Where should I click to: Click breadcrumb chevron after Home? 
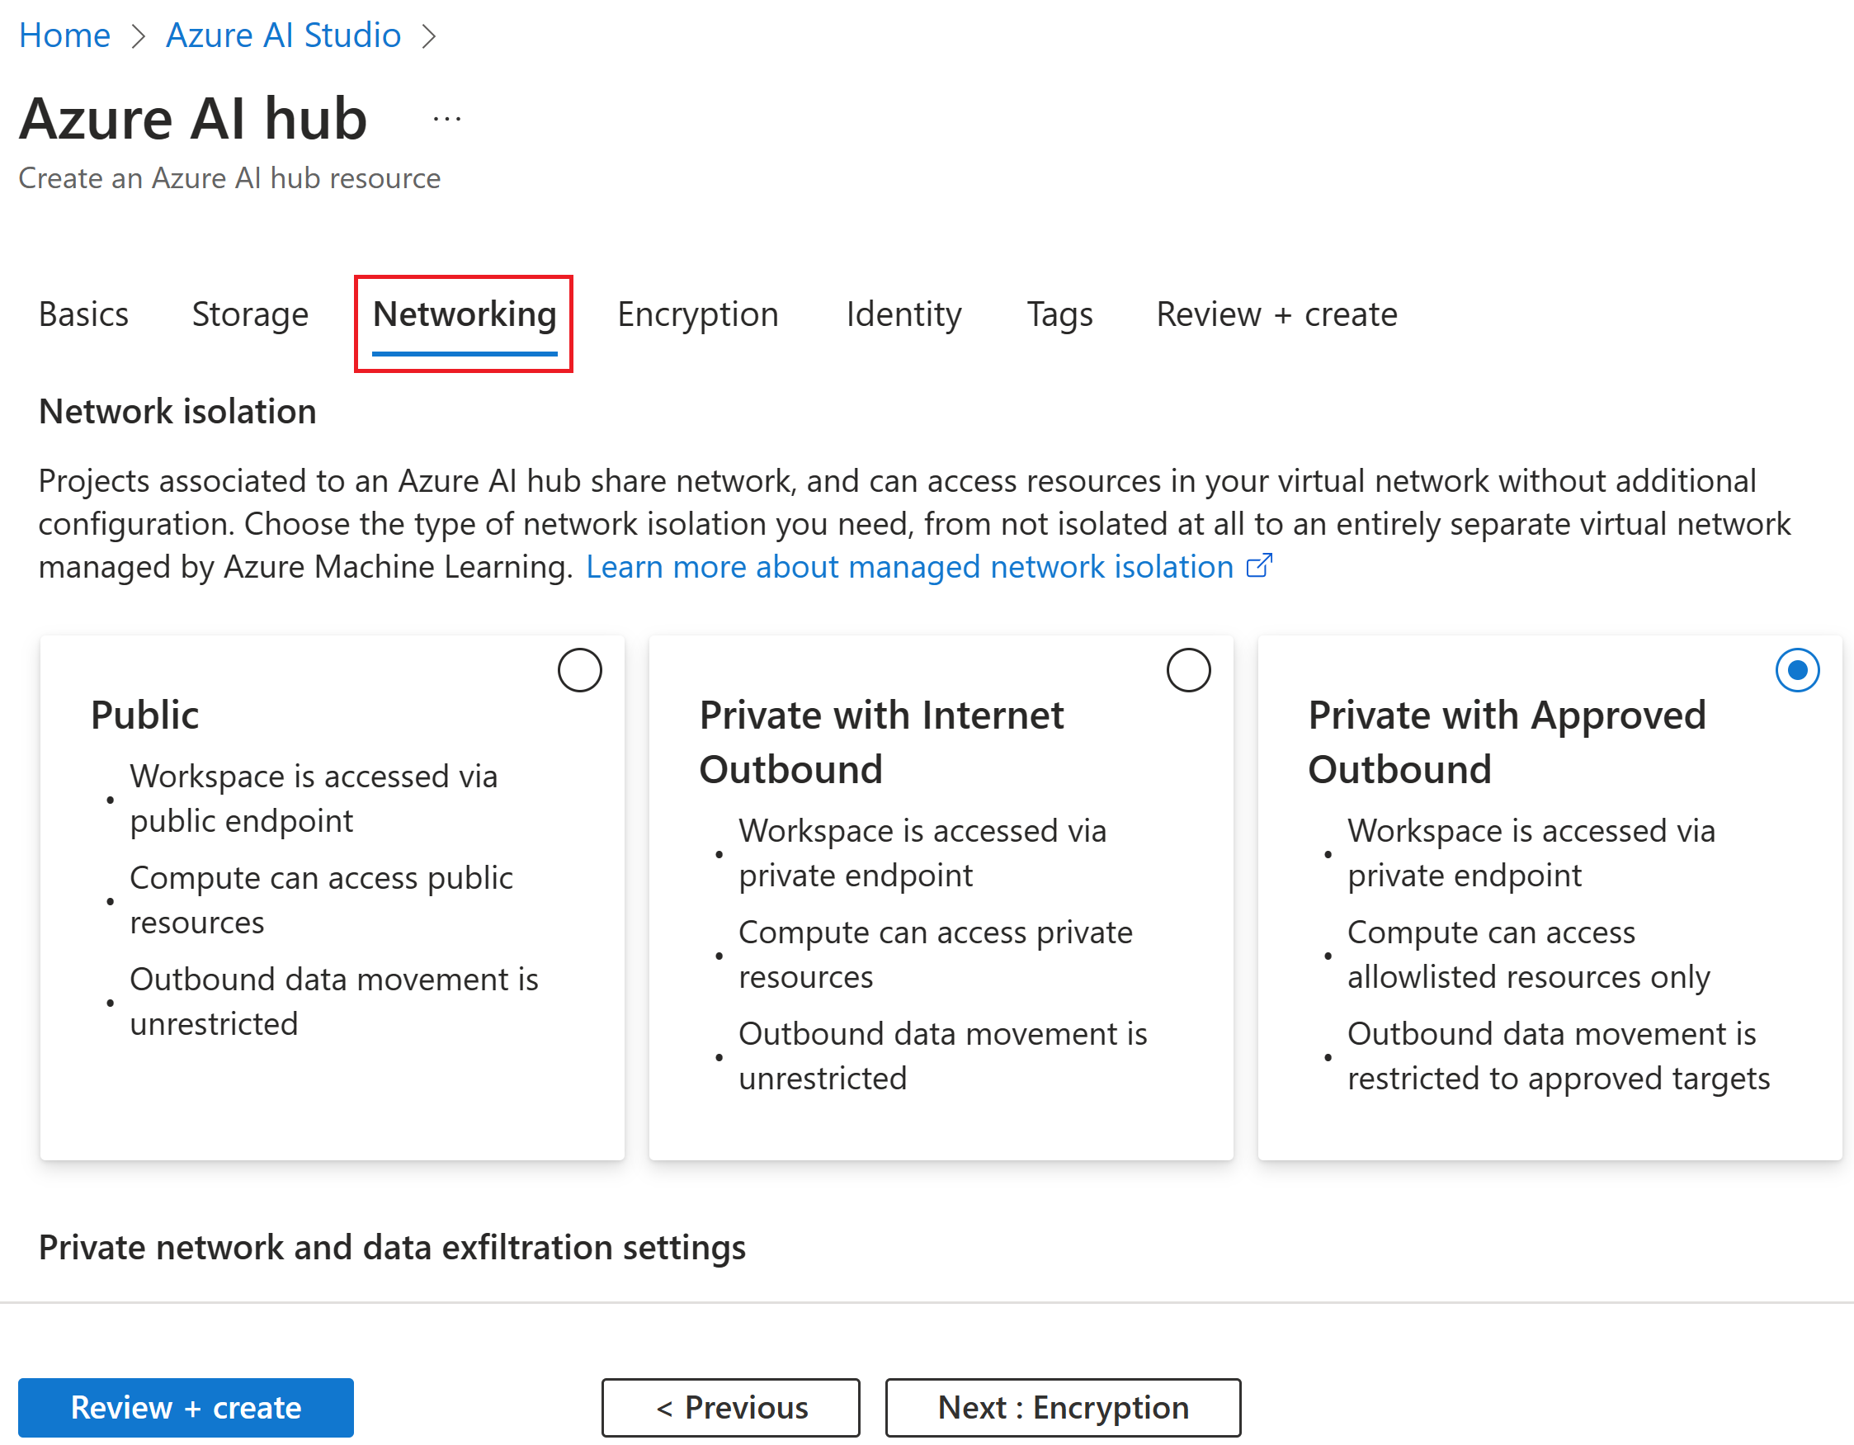pyautogui.click(x=139, y=36)
